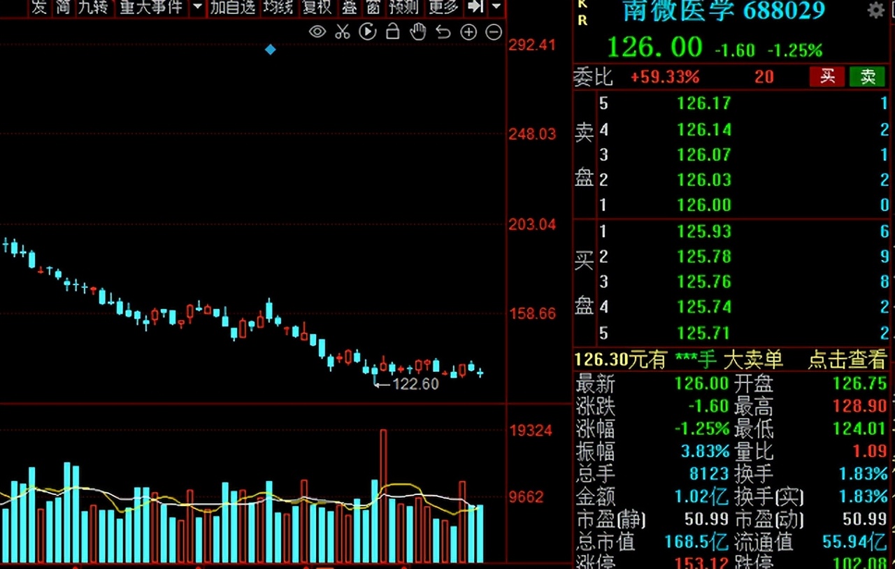Click the 总手 value 8123
Viewport: 895px width, 569px height.
coord(708,474)
